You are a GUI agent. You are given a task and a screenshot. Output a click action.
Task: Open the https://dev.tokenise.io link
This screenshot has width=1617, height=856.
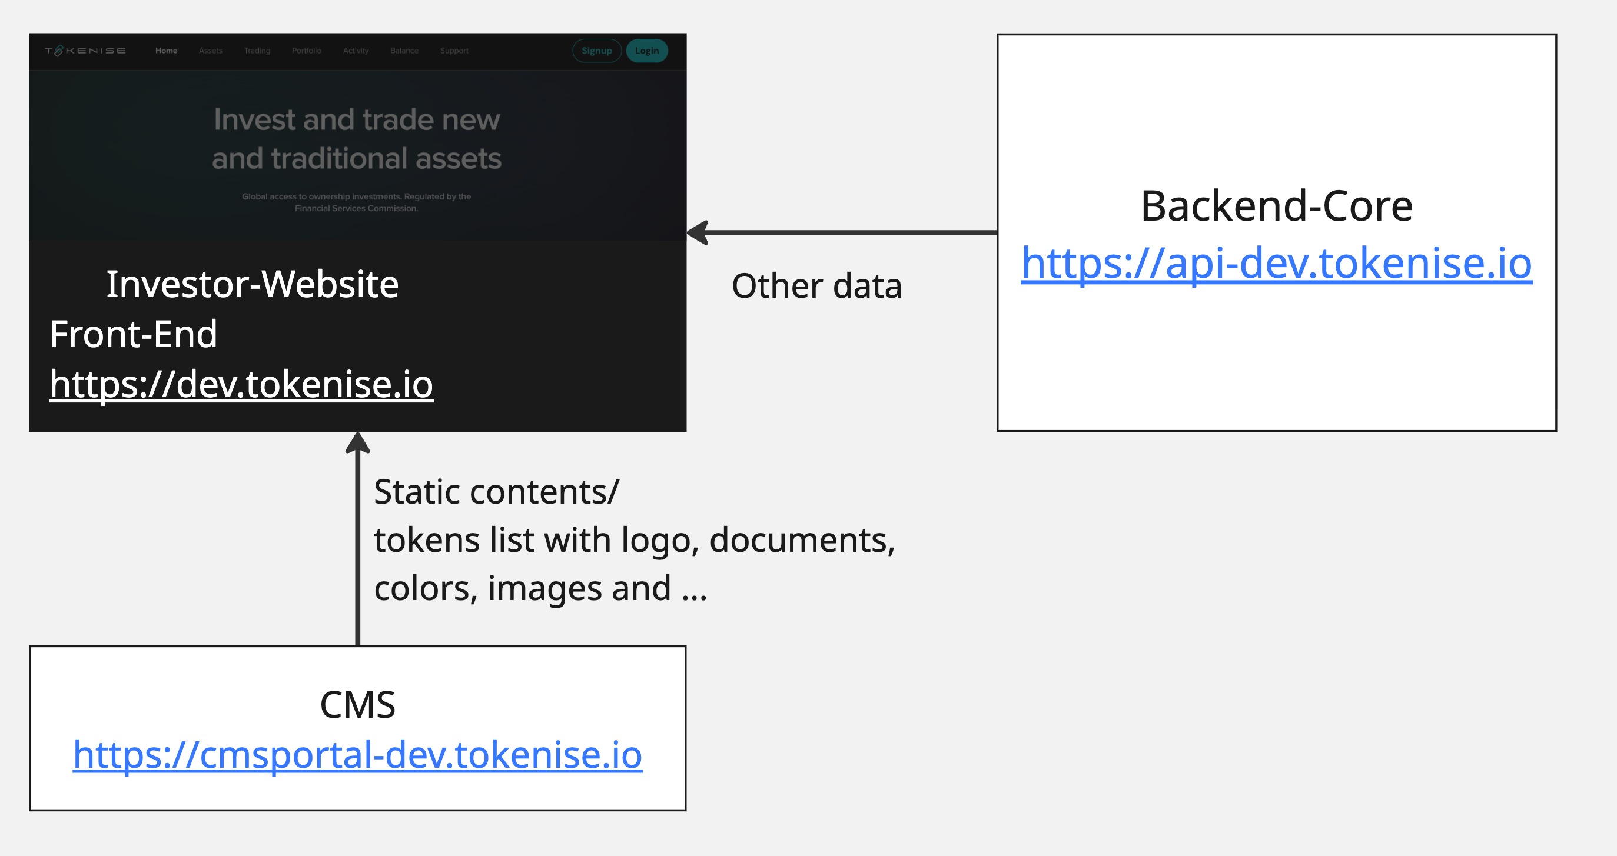click(242, 385)
